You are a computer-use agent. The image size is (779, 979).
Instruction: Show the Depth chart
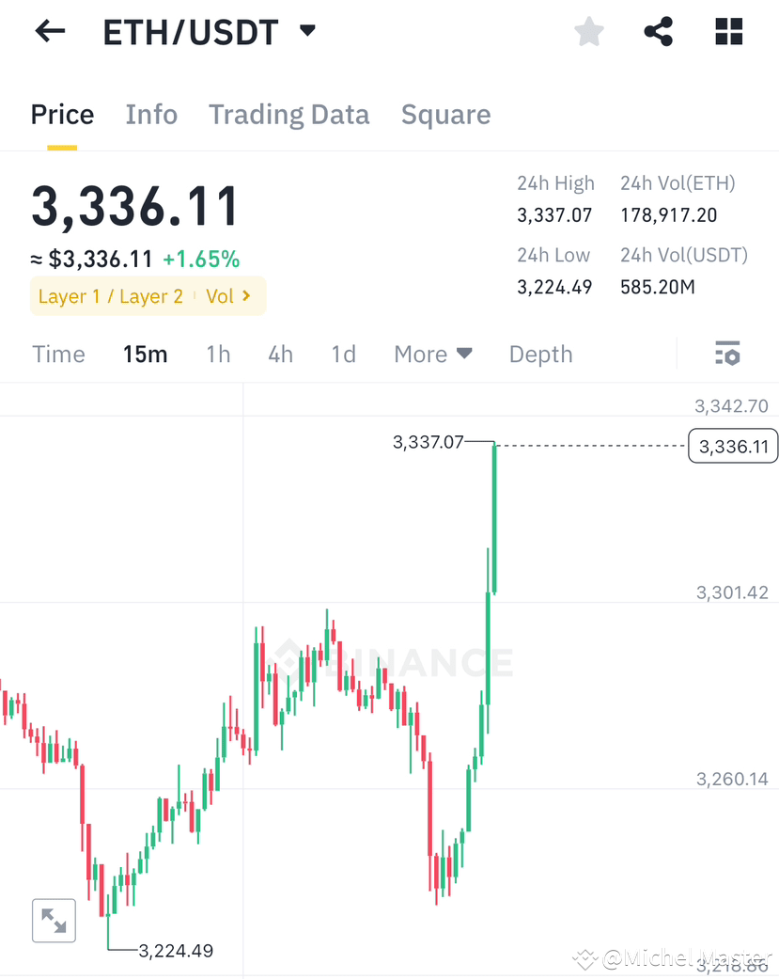(x=540, y=355)
